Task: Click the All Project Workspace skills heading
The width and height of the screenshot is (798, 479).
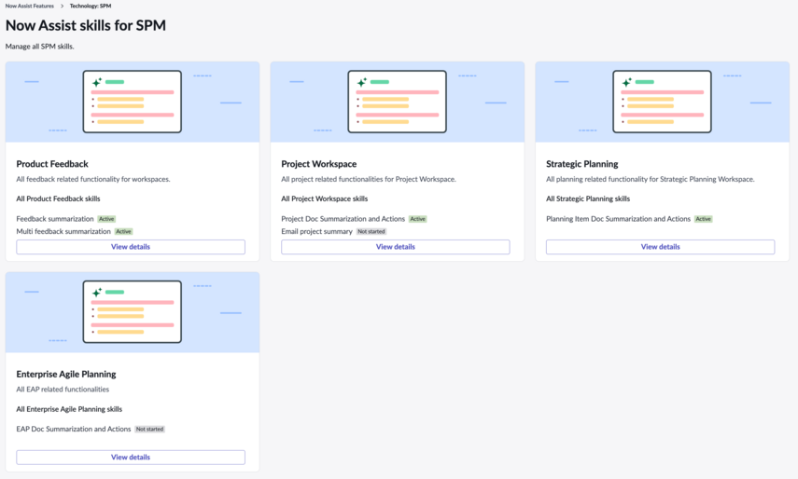Action: pos(324,198)
